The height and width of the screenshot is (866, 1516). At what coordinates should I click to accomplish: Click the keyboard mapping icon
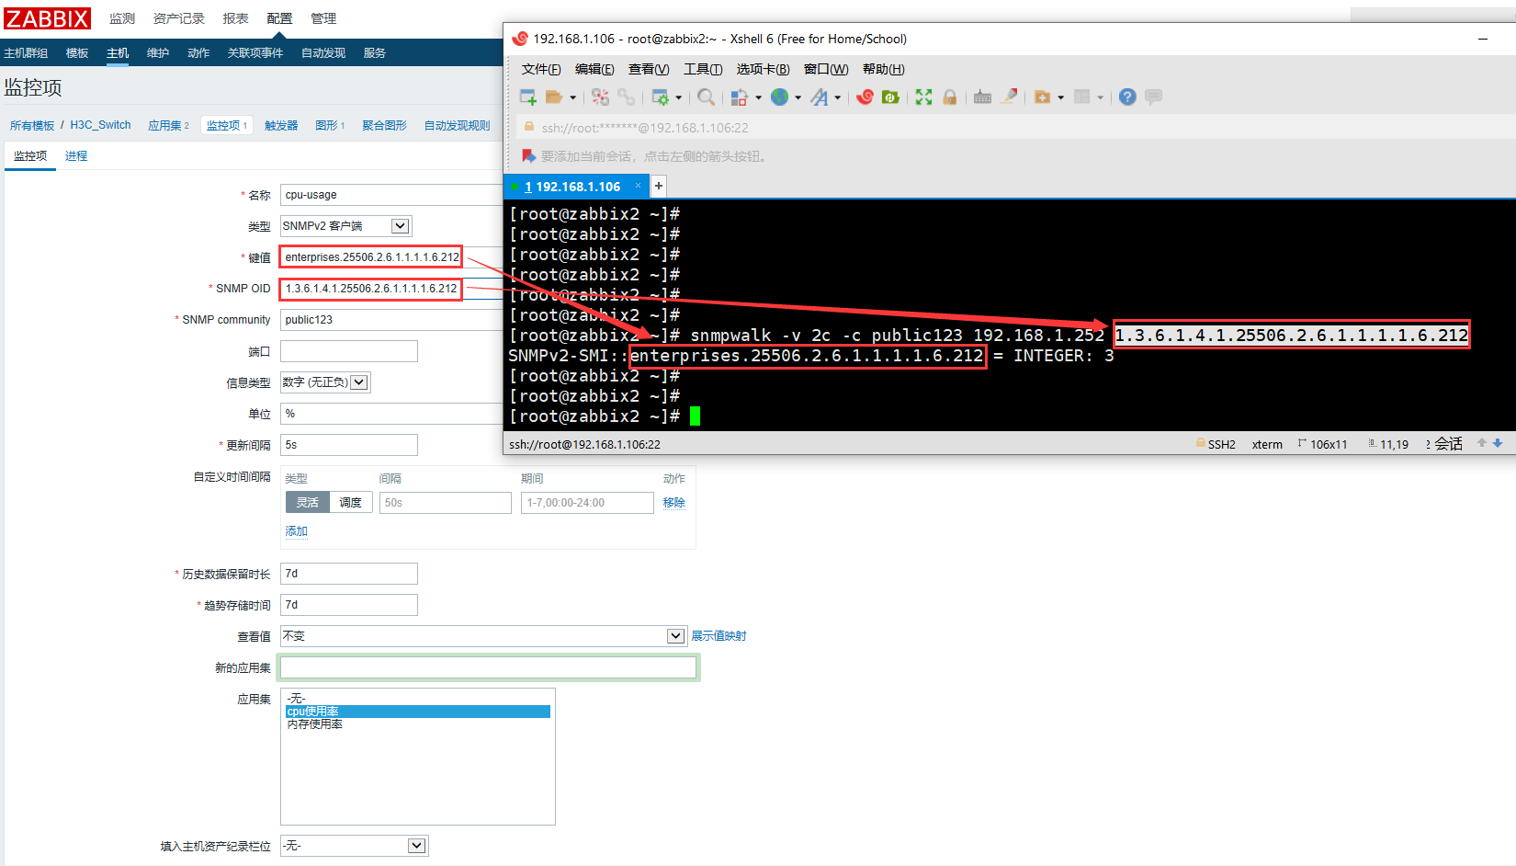click(x=982, y=97)
